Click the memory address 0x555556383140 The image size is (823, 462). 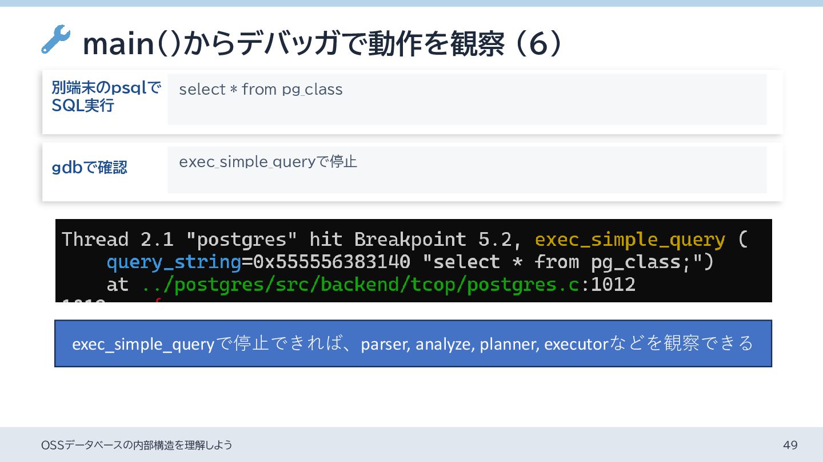tap(331, 262)
